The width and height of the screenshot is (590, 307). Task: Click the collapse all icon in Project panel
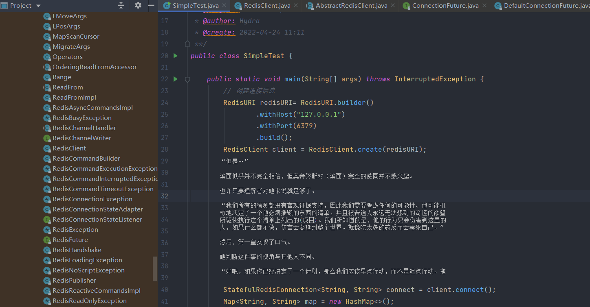[x=121, y=5]
